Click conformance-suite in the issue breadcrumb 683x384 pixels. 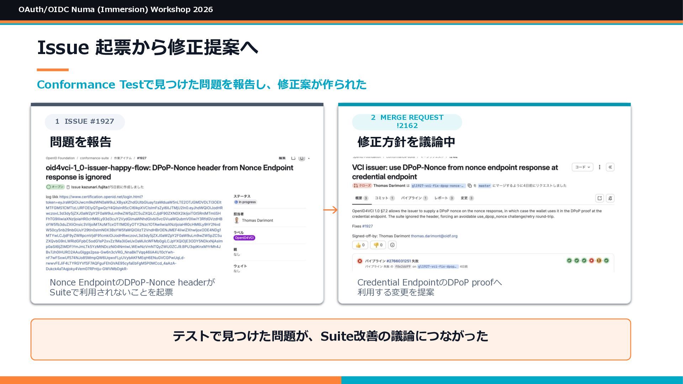tap(94, 158)
